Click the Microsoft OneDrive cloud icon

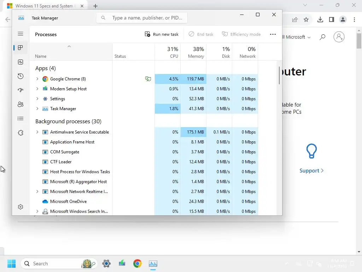(45, 202)
